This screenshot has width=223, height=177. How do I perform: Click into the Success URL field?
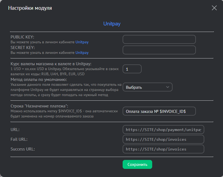163,149
